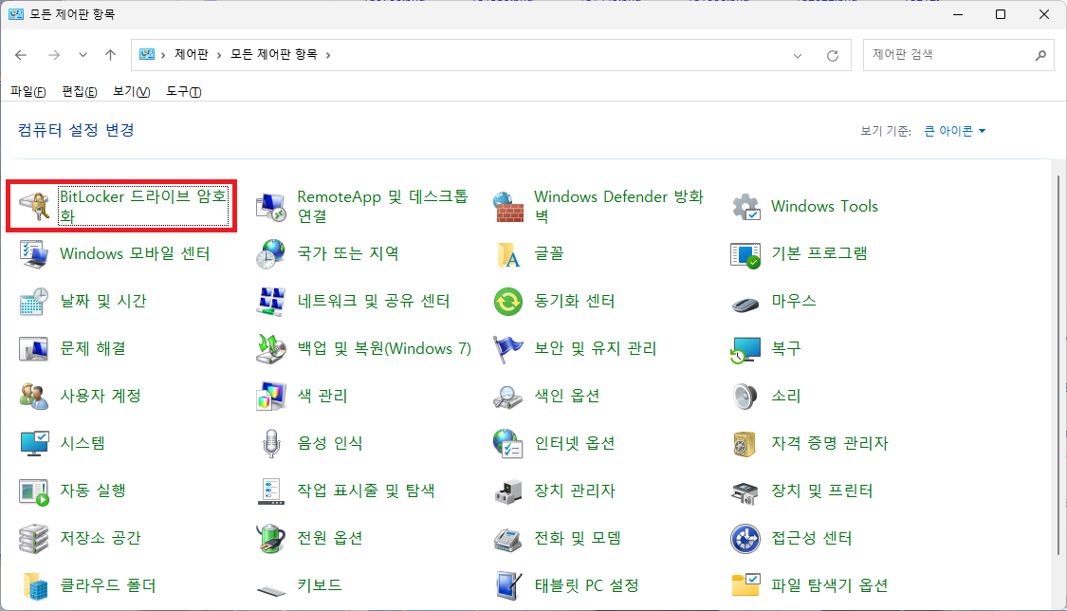Screen dimensions: 1067x611
Task: Maximize the 모든 제어판 항목 window
Action: point(1001,14)
